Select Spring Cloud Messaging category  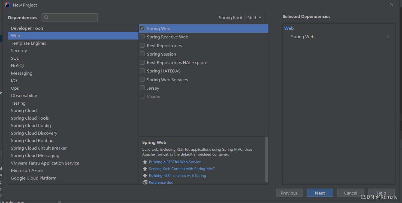coord(73,156)
